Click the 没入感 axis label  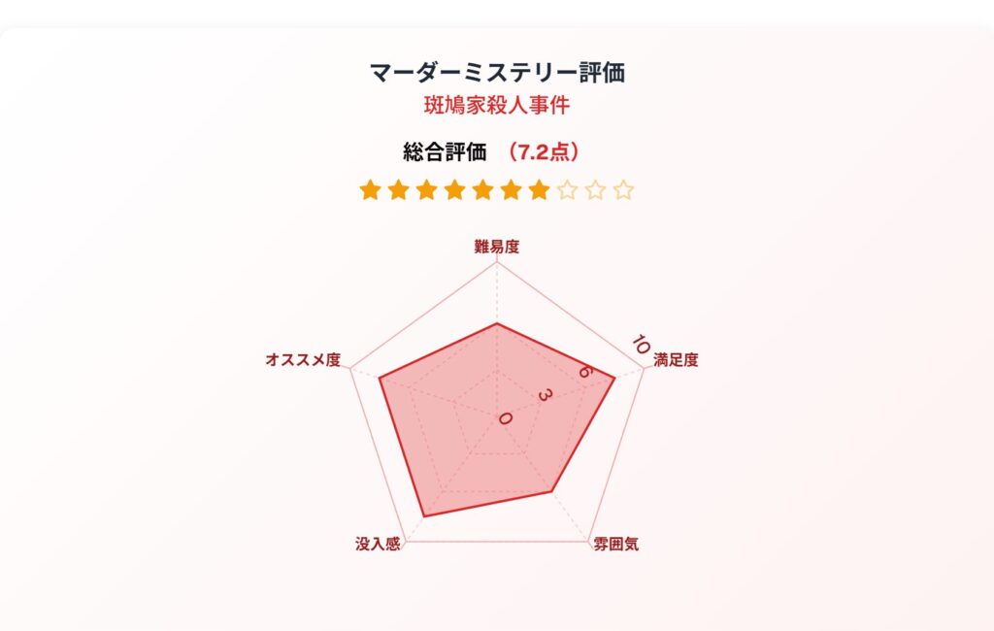coord(378,545)
